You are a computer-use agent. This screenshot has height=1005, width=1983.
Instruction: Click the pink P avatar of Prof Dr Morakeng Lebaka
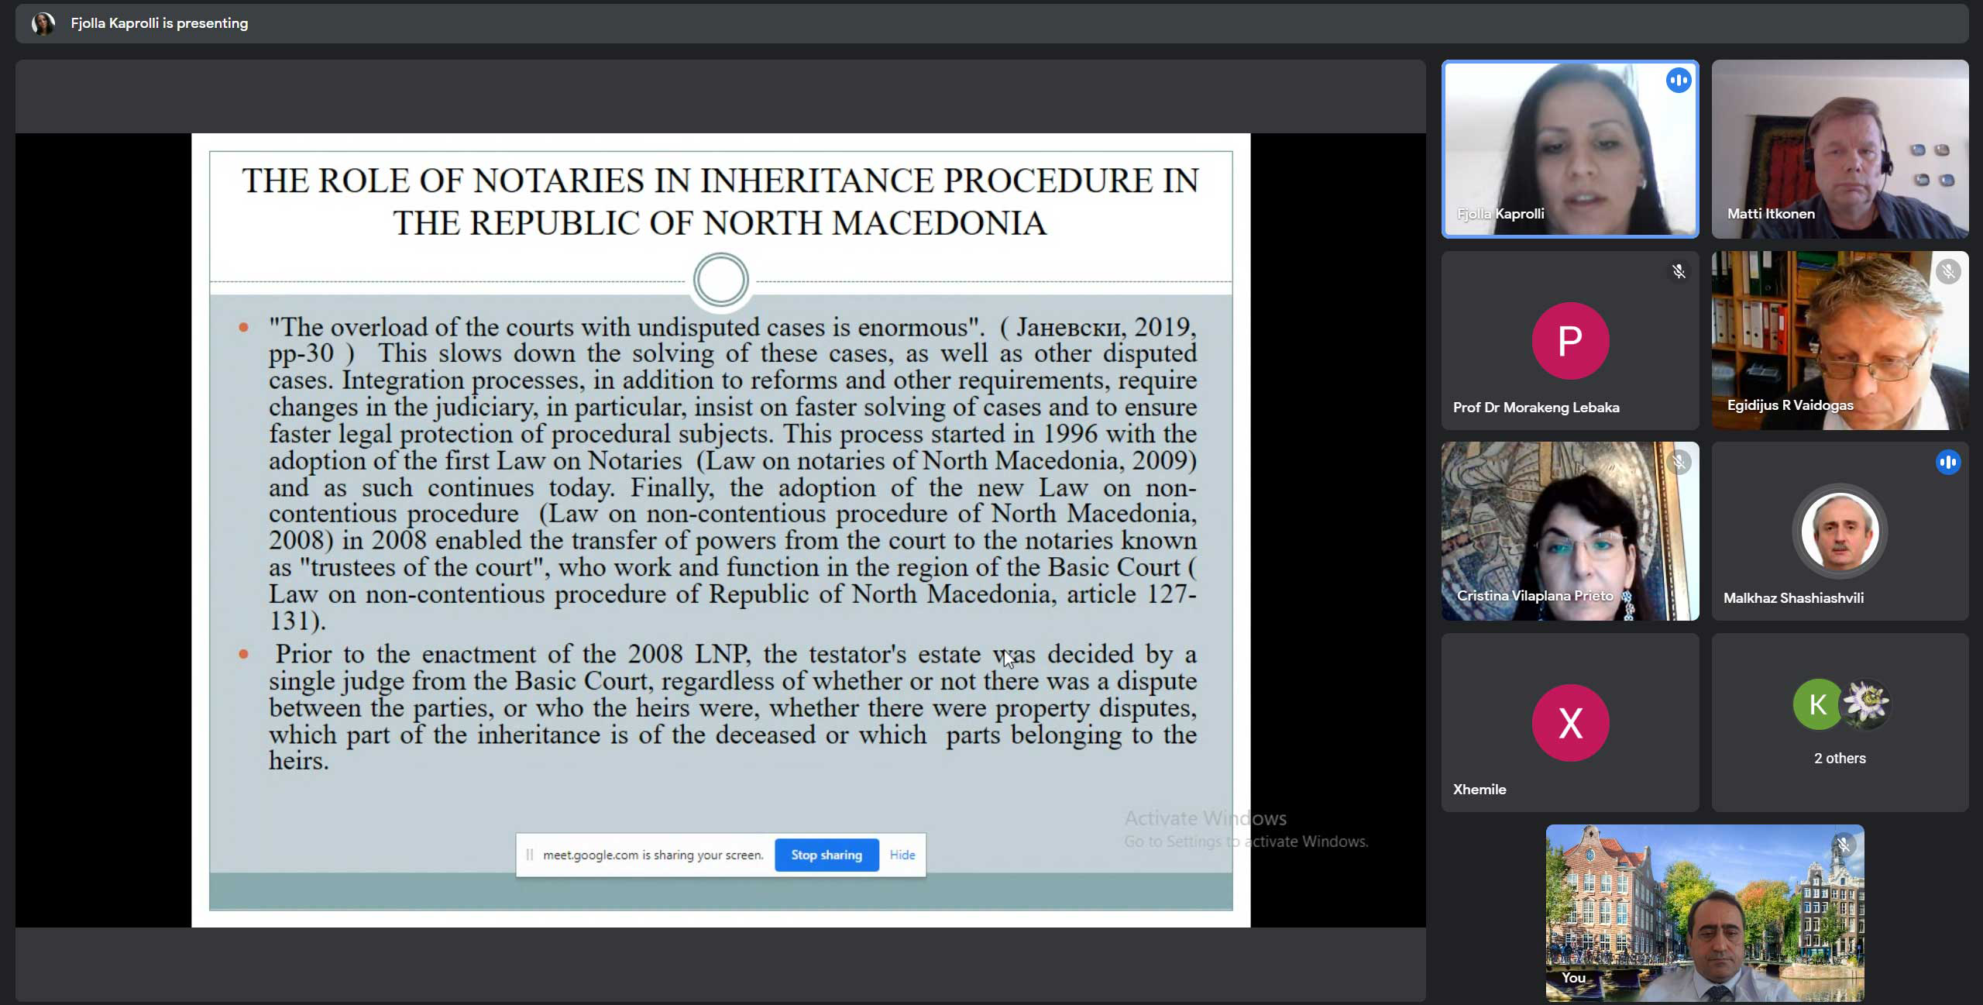click(x=1570, y=341)
